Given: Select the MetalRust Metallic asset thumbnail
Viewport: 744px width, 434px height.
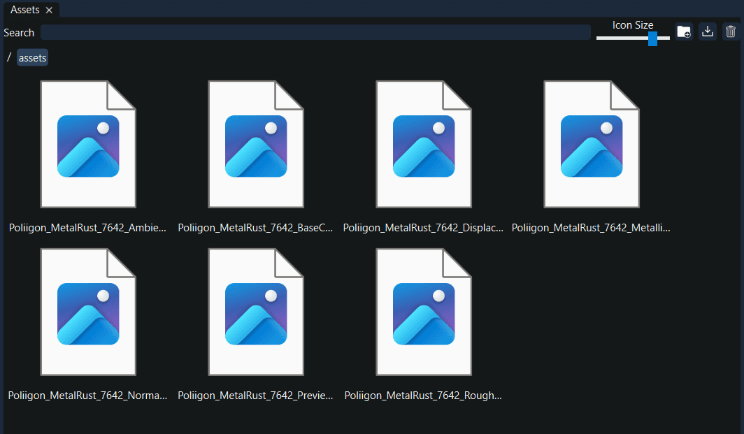Looking at the screenshot, I should click(592, 144).
